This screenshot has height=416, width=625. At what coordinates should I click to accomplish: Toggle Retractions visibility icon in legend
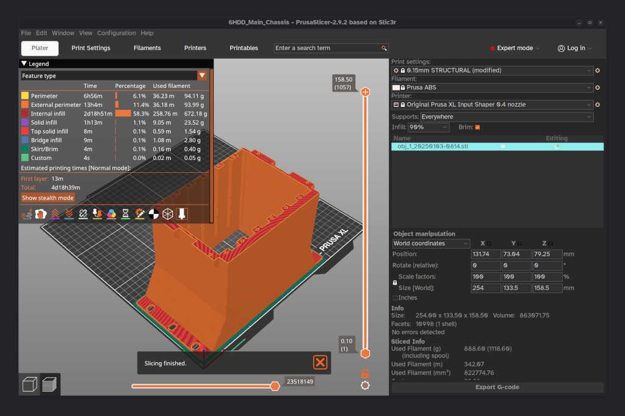(x=55, y=214)
